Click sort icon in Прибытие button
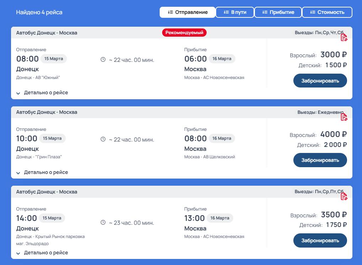The width and height of the screenshot is (362, 265). [x=265, y=12]
